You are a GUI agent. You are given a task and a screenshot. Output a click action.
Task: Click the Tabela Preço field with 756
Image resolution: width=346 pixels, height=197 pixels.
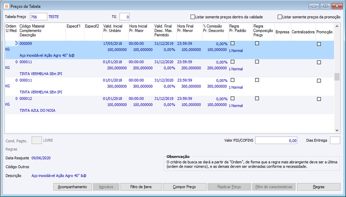click(x=38, y=17)
